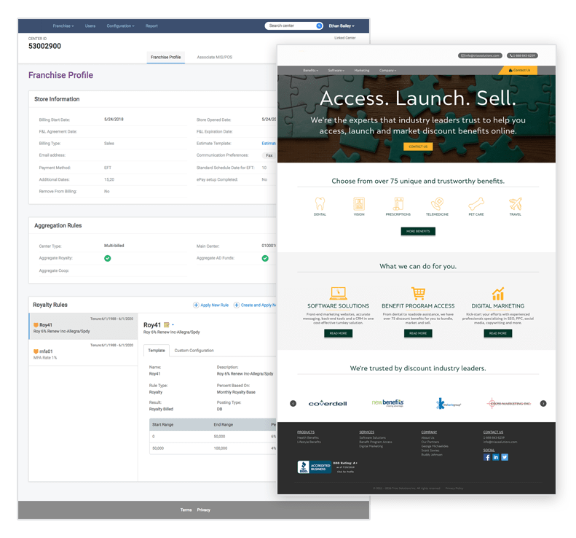Click the BBB Accredited Business badge
576x538 pixels.
[315, 467]
